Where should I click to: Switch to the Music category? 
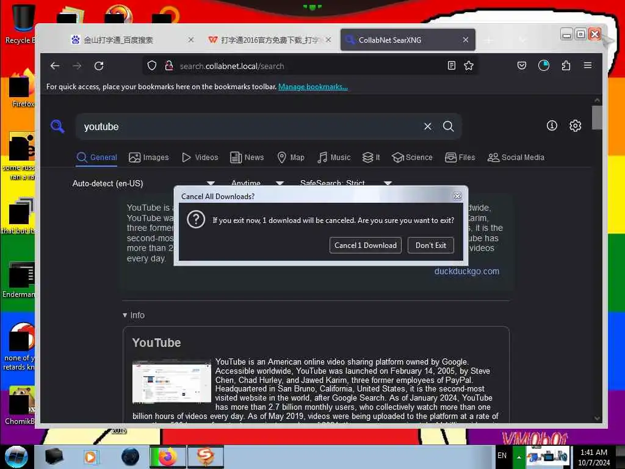pyautogui.click(x=334, y=157)
